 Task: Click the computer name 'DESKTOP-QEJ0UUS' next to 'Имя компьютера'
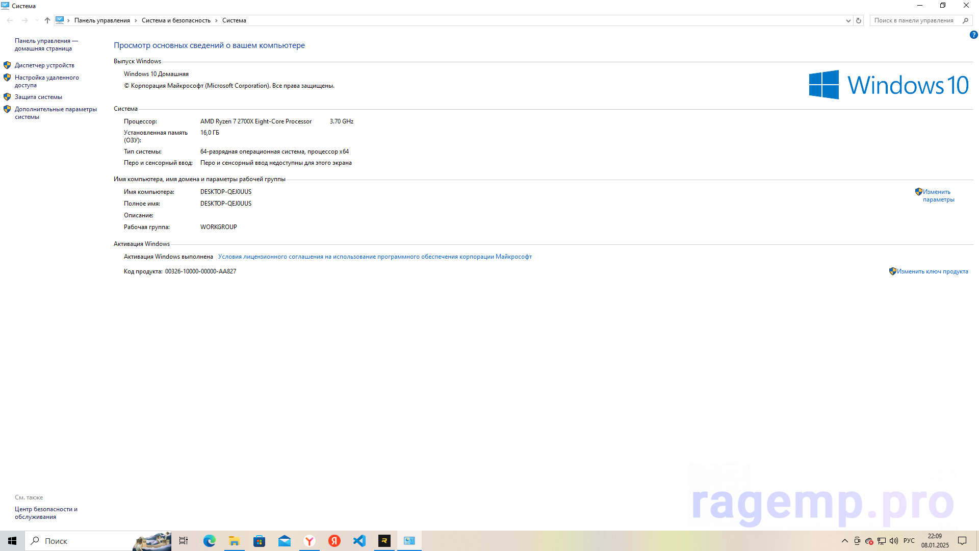pyautogui.click(x=226, y=192)
